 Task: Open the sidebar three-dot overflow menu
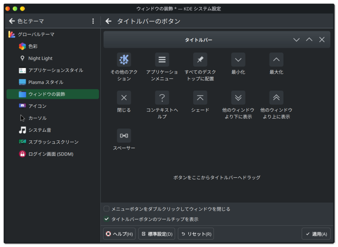pyautogui.click(x=93, y=21)
